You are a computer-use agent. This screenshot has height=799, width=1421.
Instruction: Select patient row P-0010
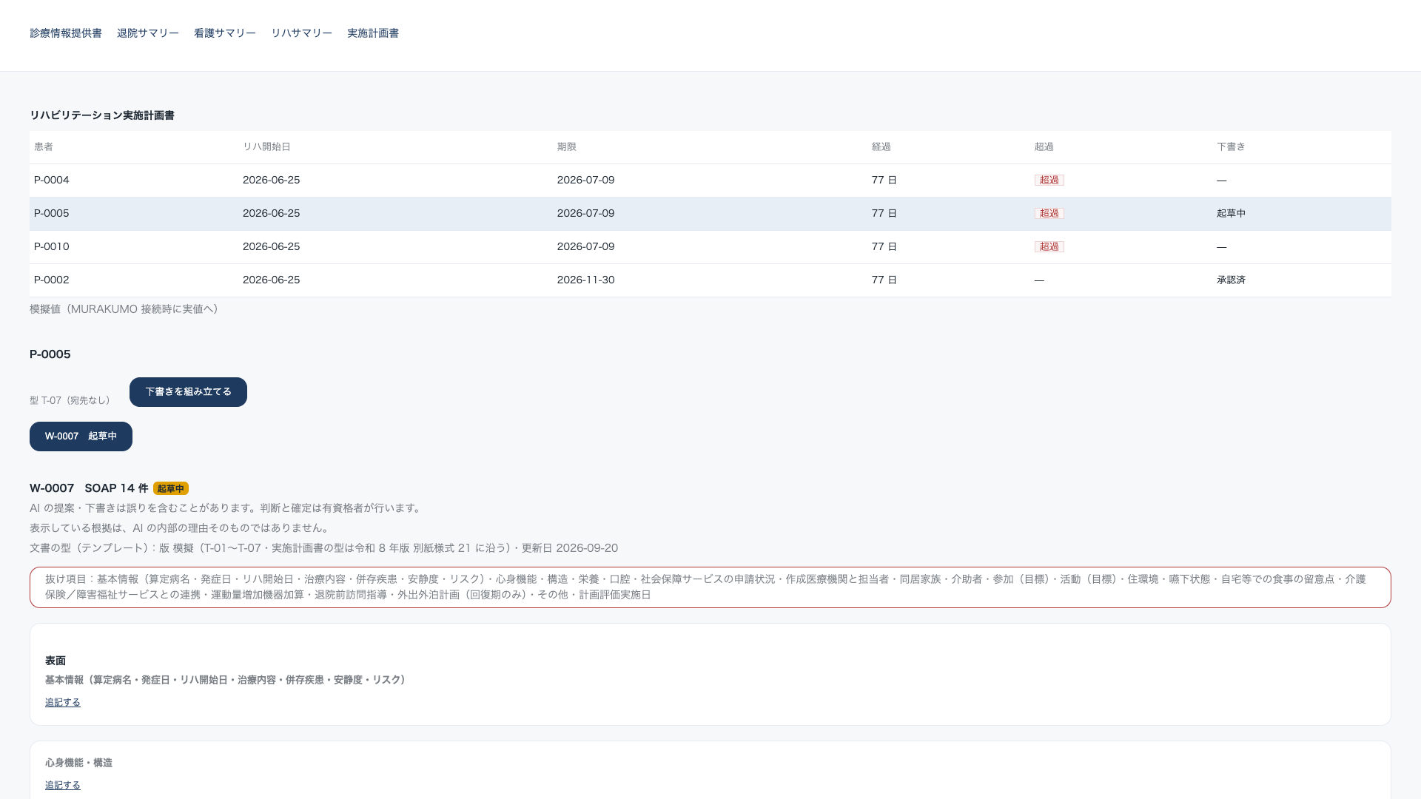point(710,247)
